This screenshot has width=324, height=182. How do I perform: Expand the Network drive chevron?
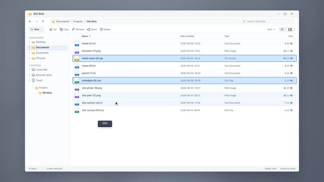click(30, 75)
